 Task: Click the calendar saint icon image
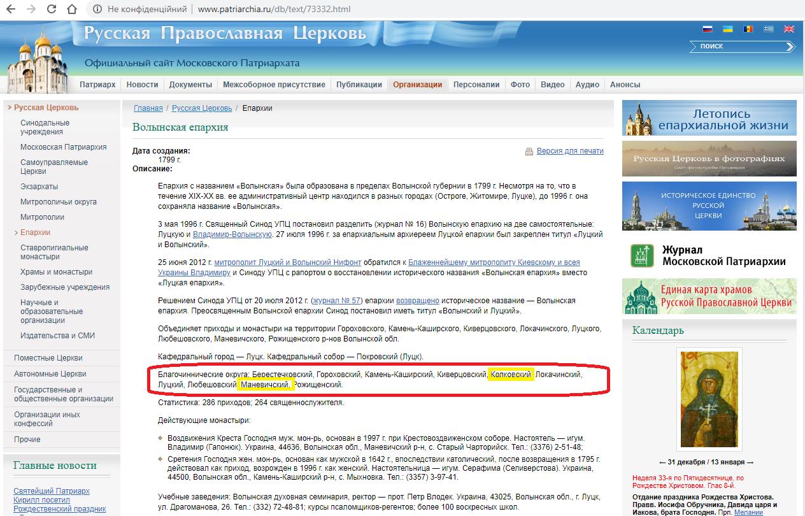click(709, 399)
